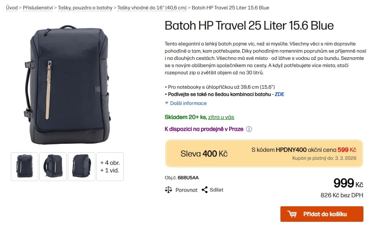This screenshot has height=229, width=371.
Task: Click the shopping cart icon on orange button
Action: coord(293,214)
